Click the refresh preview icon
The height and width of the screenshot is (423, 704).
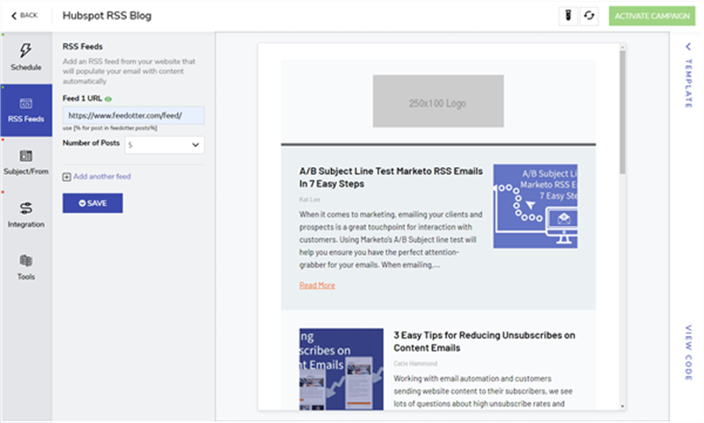pyautogui.click(x=589, y=16)
